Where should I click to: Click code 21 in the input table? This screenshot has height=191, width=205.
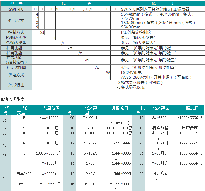pos(142,154)
